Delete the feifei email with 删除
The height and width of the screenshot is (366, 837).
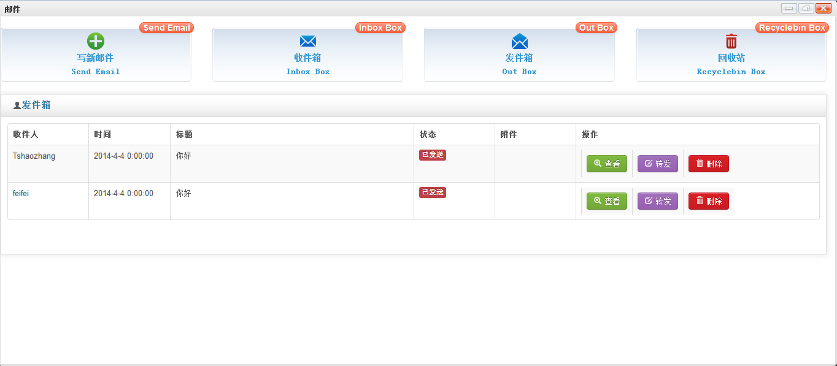[709, 201]
